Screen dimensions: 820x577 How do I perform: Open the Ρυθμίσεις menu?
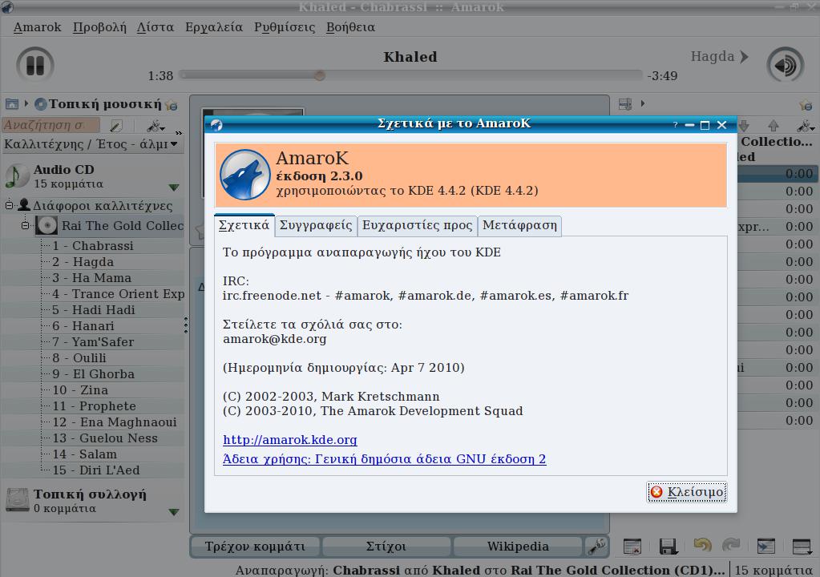285,27
